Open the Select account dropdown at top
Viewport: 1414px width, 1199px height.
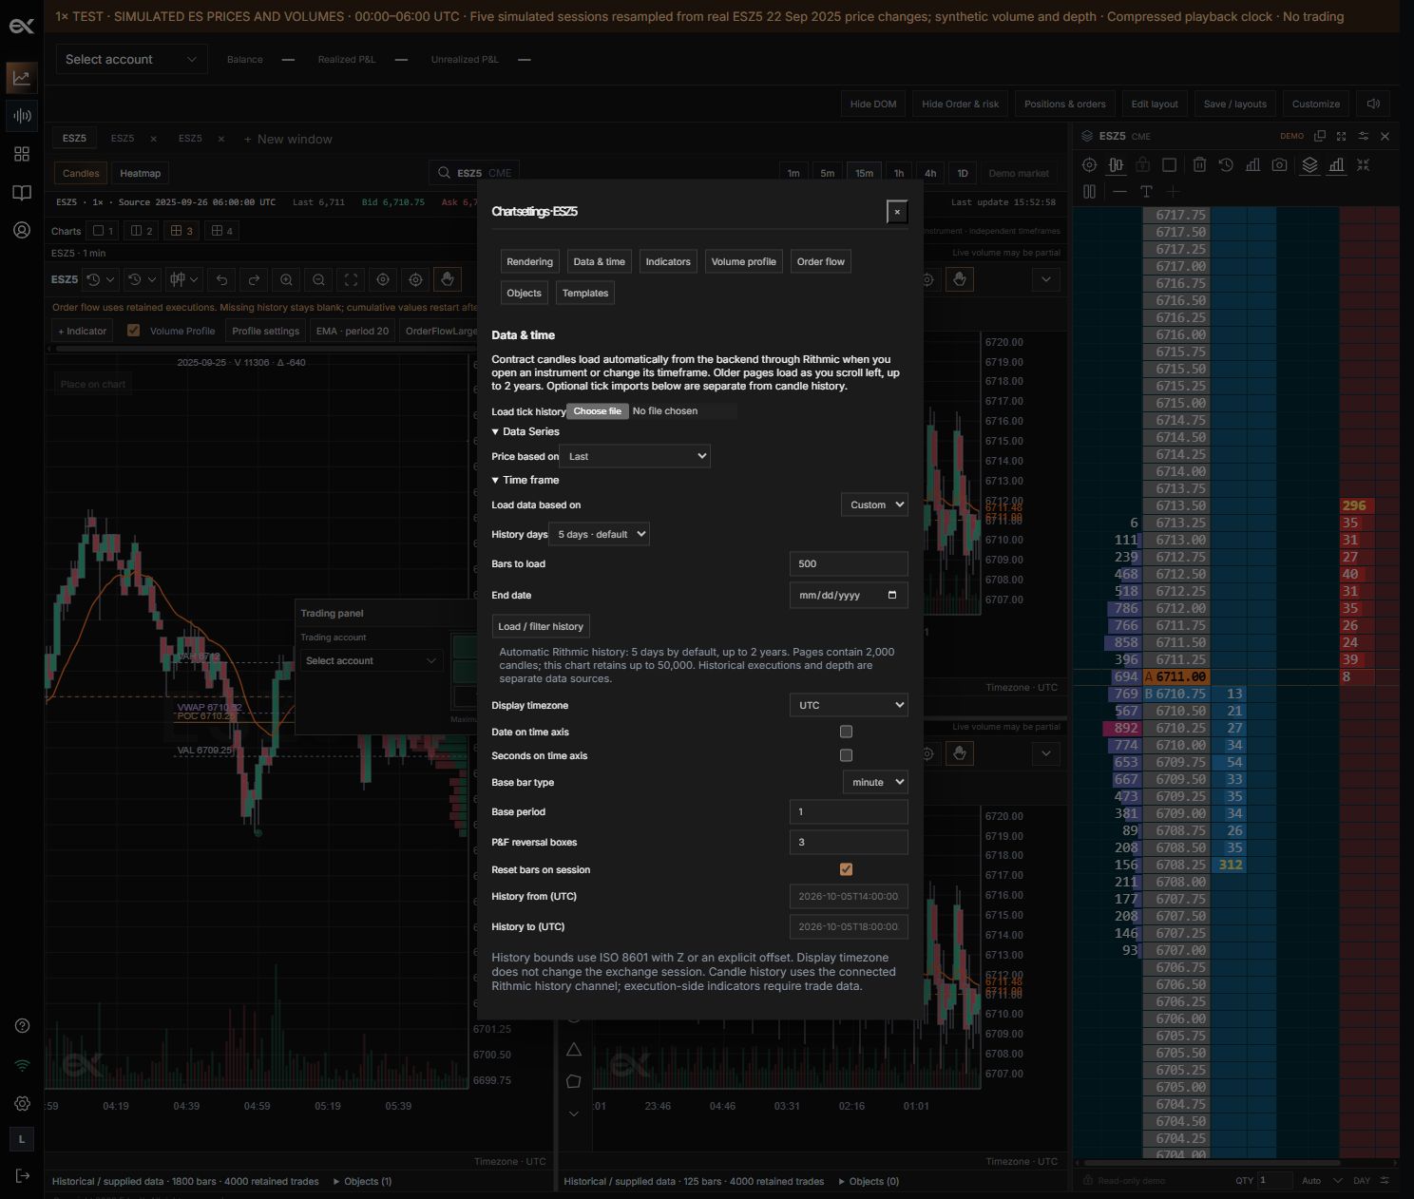pyautogui.click(x=131, y=59)
